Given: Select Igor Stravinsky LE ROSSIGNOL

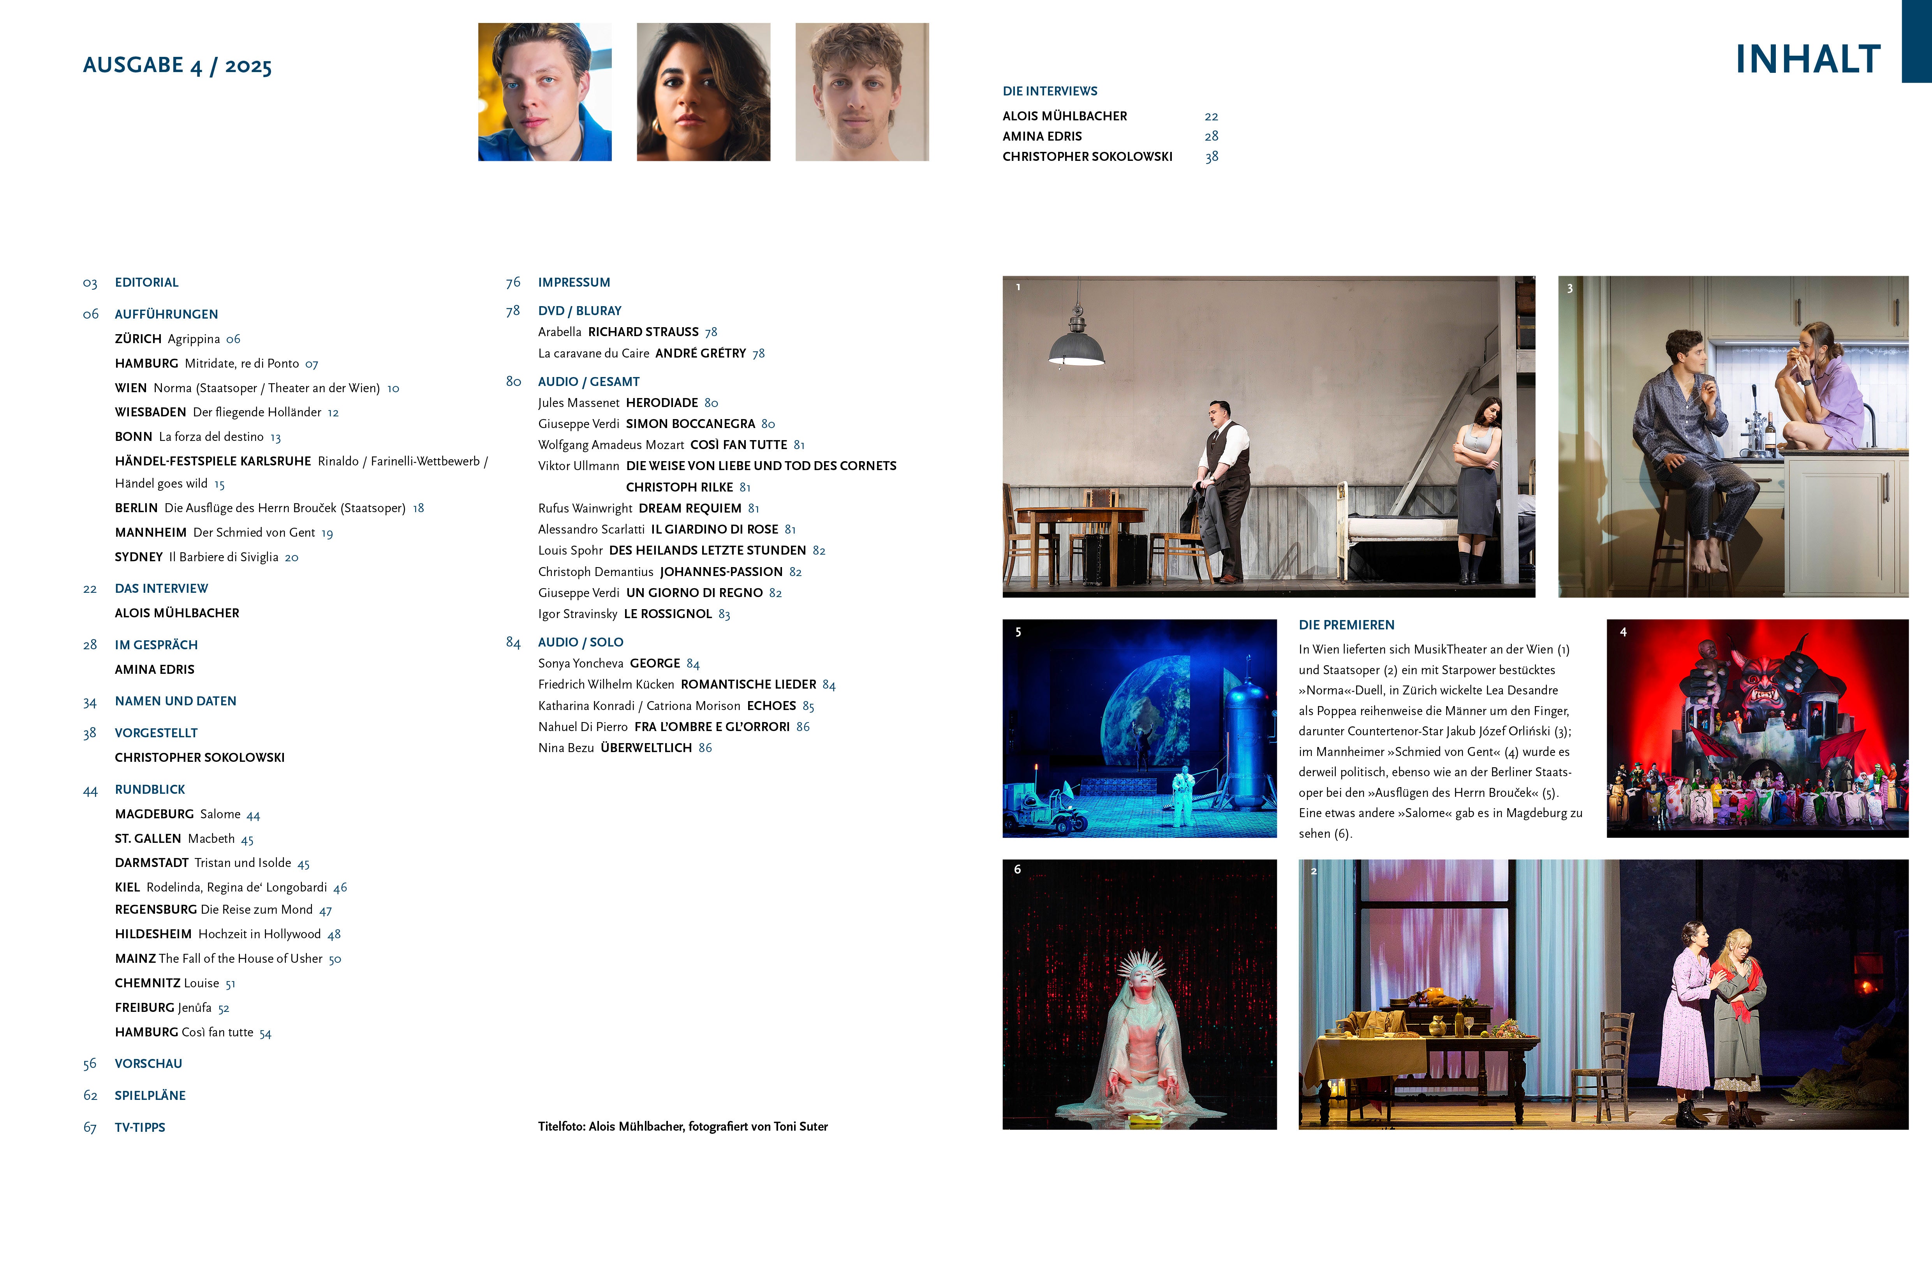Looking at the screenshot, I should pos(633,615).
